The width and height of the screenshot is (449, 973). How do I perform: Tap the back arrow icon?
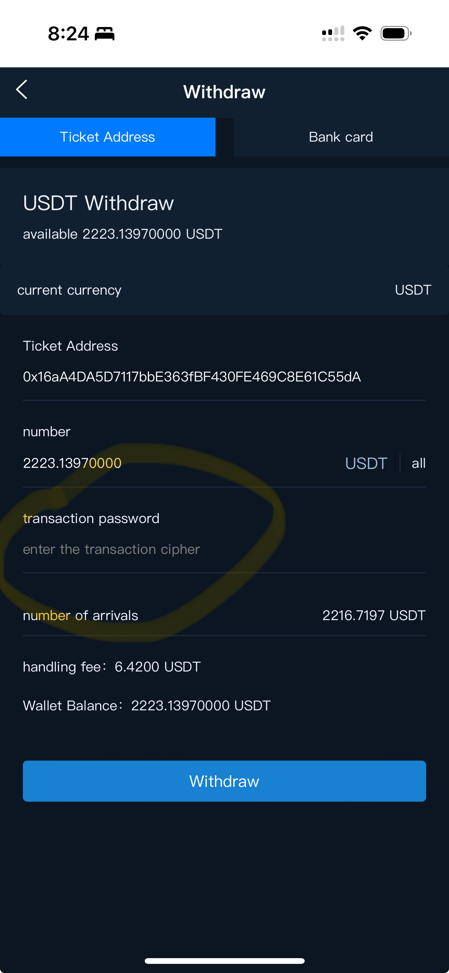(22, 90)
